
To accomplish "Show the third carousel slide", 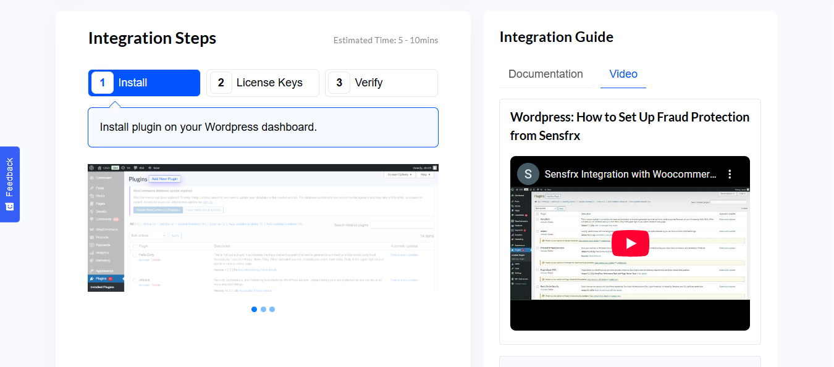I will coord(272,309).
